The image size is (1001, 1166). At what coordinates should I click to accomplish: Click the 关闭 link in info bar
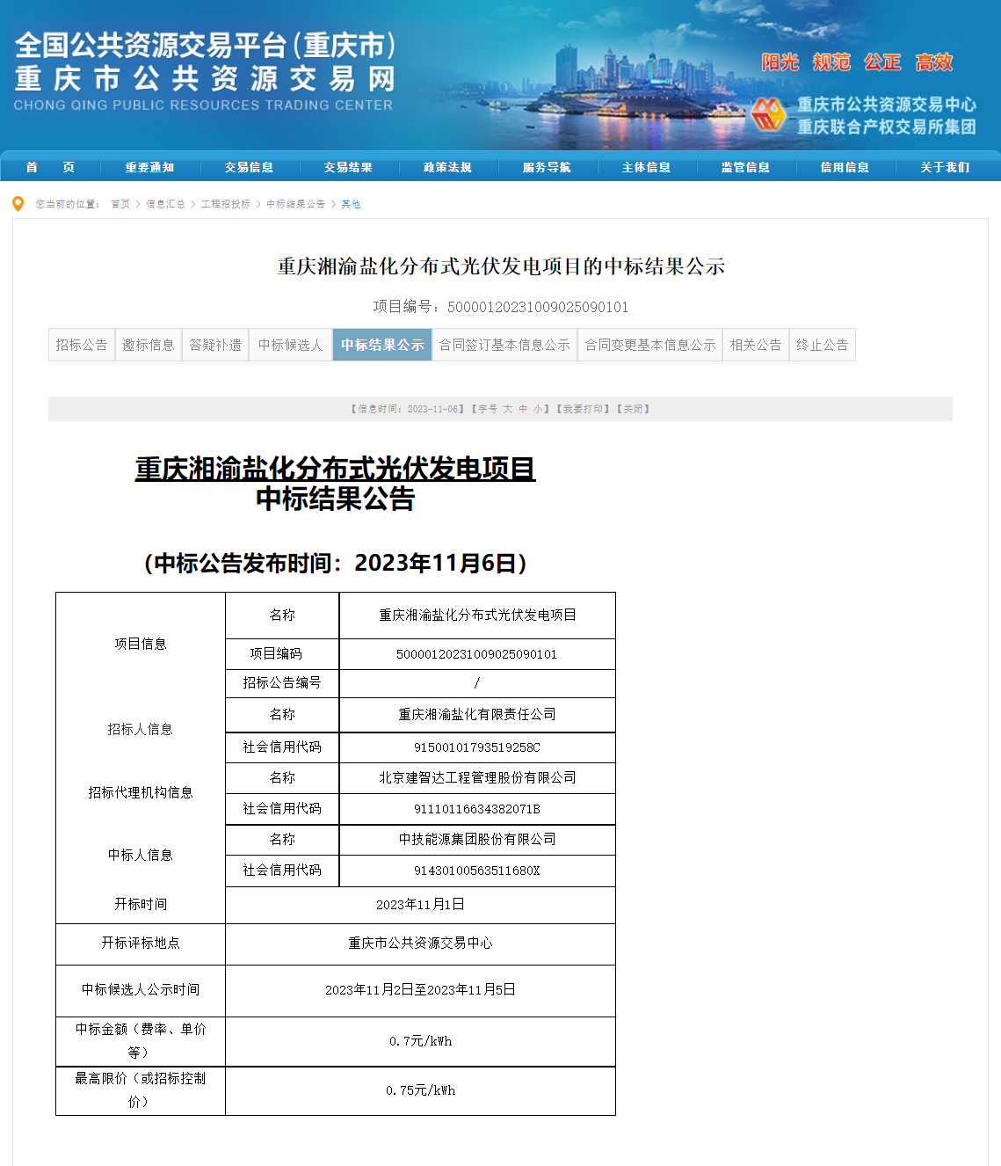[x=634, y=409]
